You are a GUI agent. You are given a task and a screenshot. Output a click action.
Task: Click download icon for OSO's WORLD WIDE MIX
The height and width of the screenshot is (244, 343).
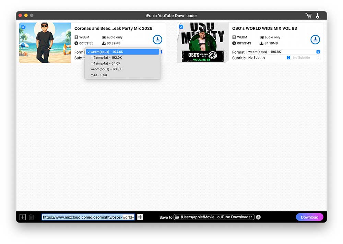315,40
